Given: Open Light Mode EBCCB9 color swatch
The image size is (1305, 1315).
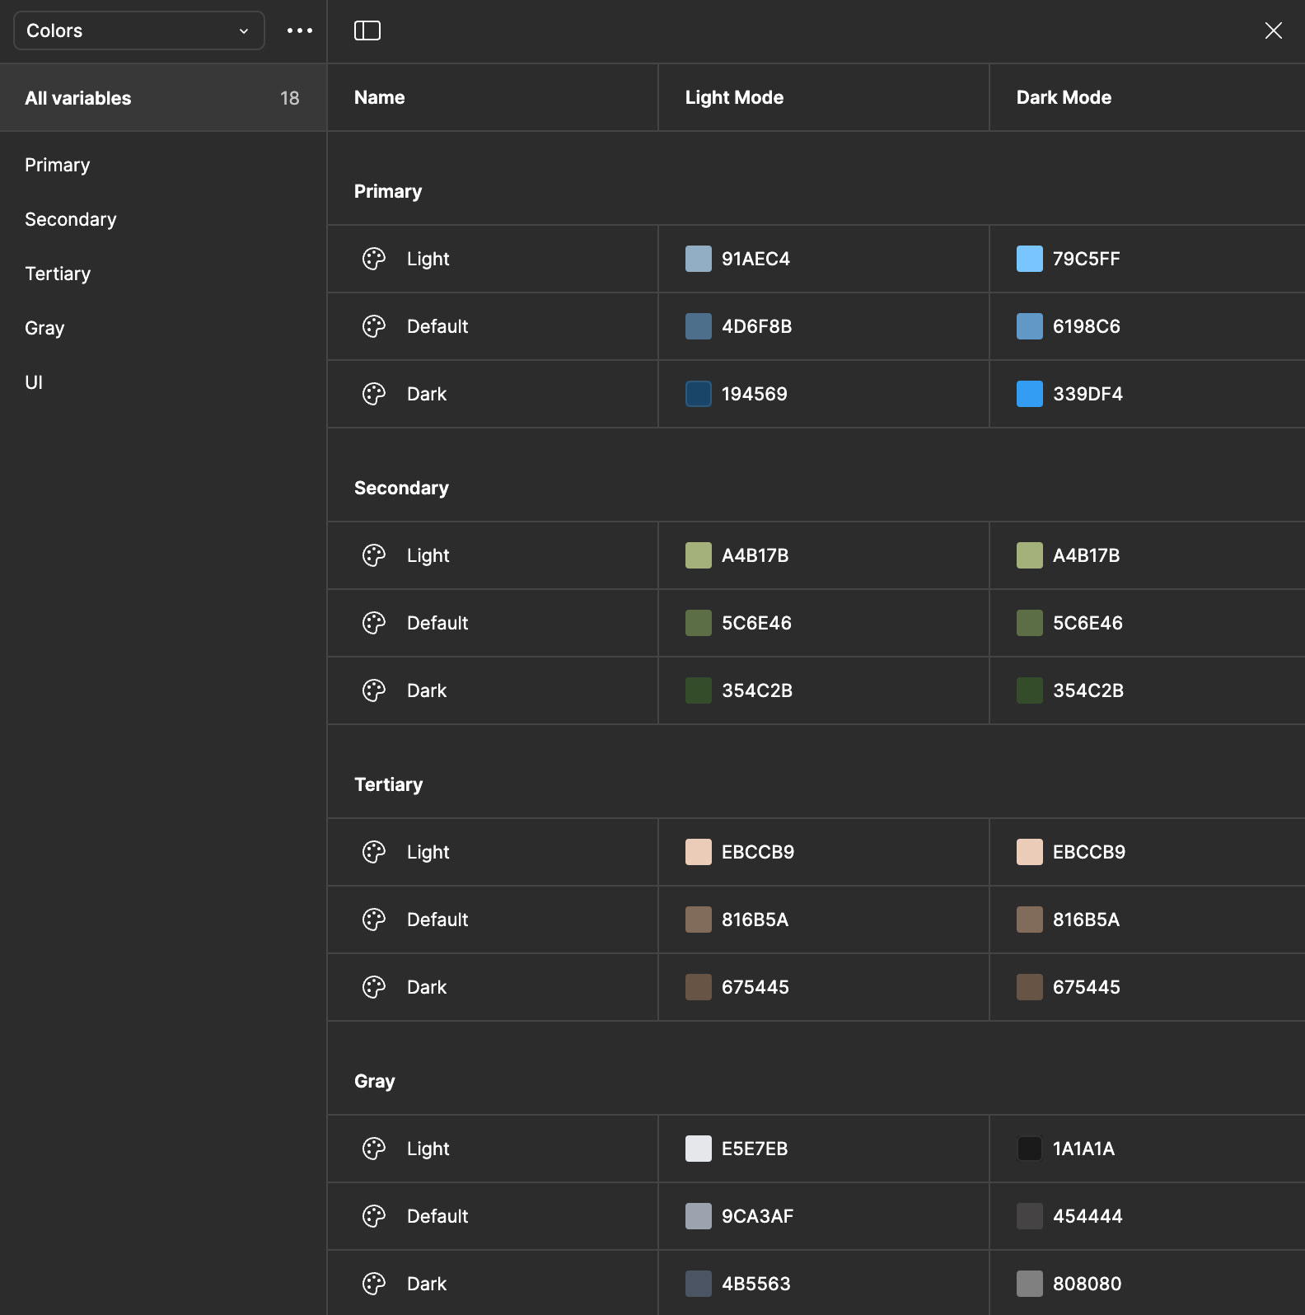Looking at the screenshot, I should pyautogui.click(x=699, y=852).
